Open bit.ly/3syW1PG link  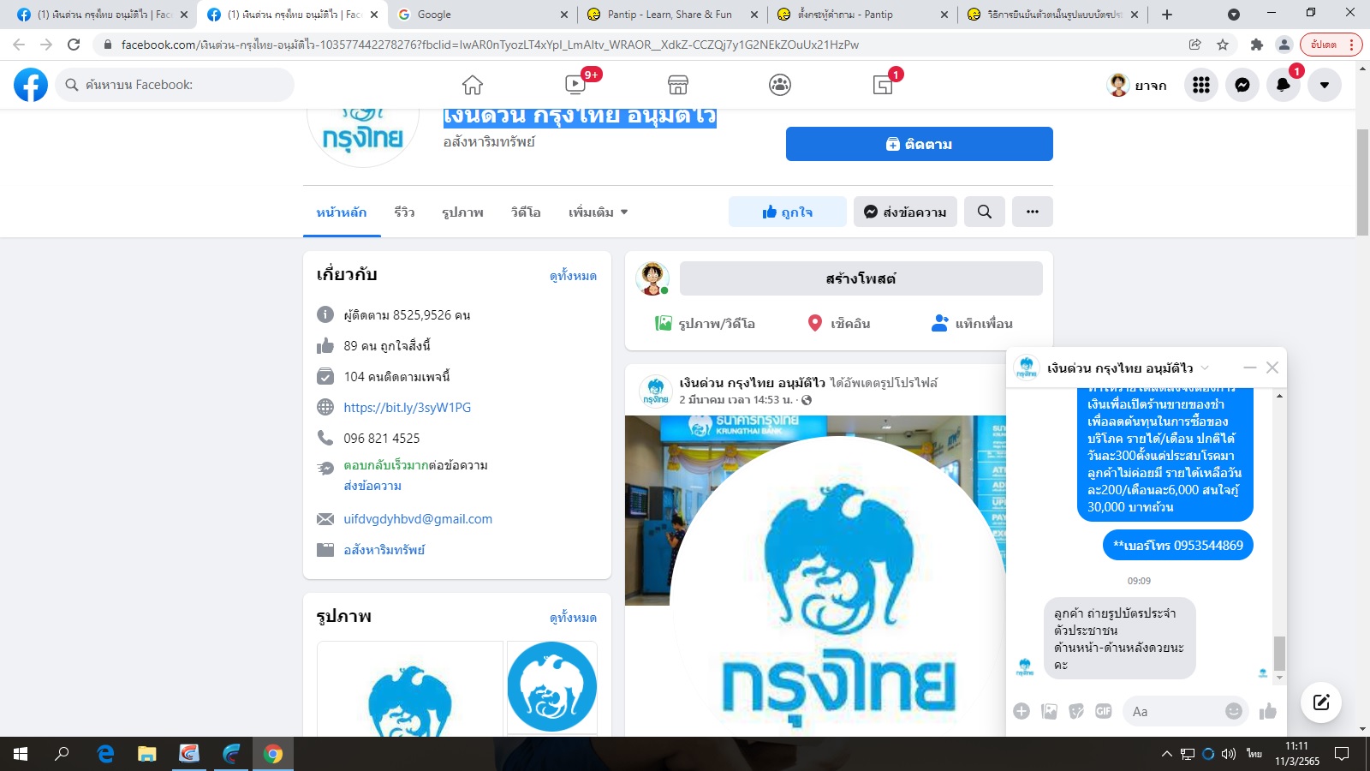tap(408, 408)
